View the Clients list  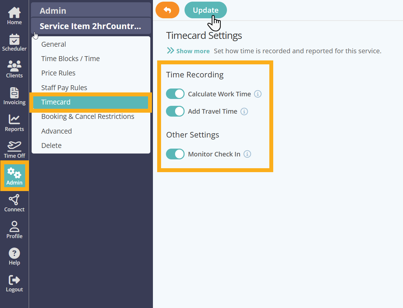point(14,69)
